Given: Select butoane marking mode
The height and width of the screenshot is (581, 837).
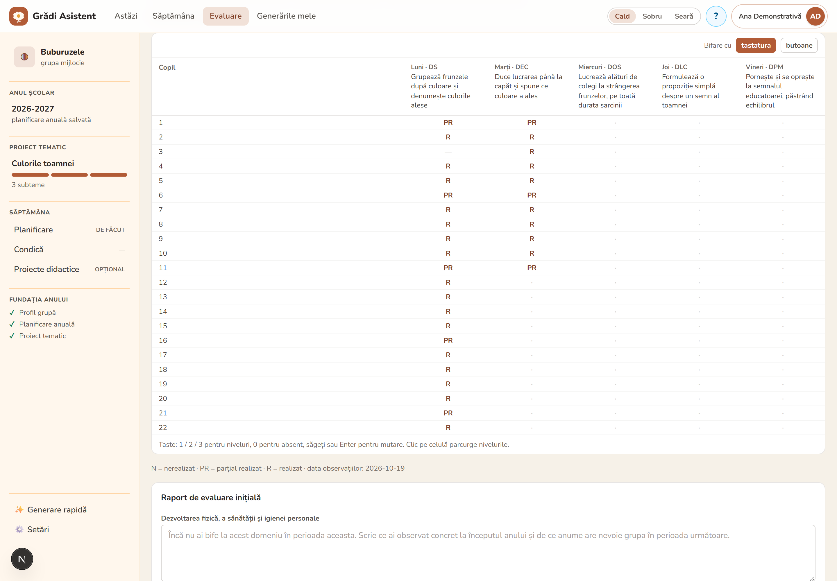Looking at the screenshot, I should point(799,45).
